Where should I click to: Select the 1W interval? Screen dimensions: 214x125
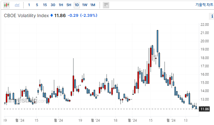pos(85,5)
